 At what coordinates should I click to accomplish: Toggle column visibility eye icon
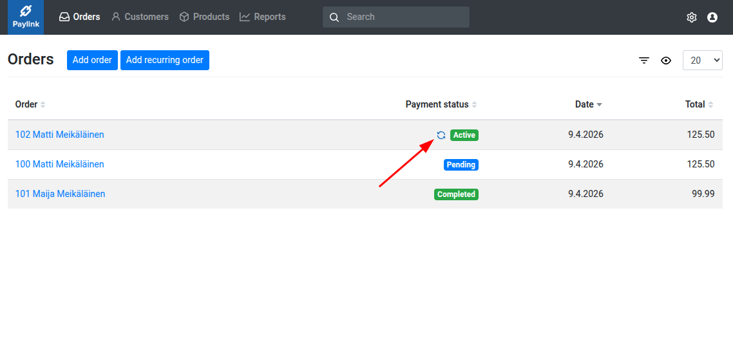pos(666,61)
